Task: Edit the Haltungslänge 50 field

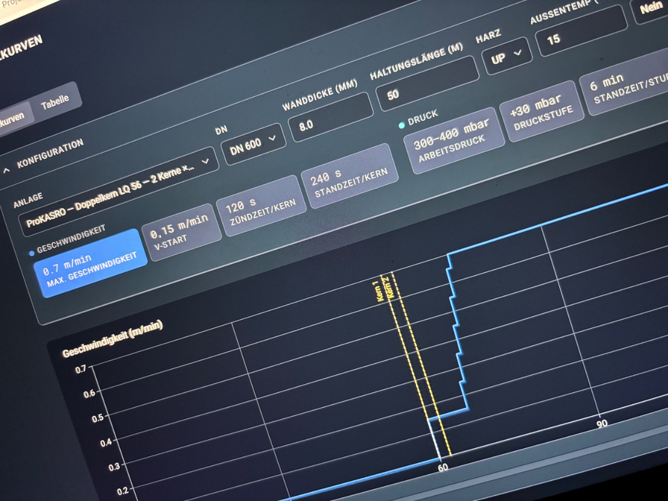Action: (x=428, y=83)
